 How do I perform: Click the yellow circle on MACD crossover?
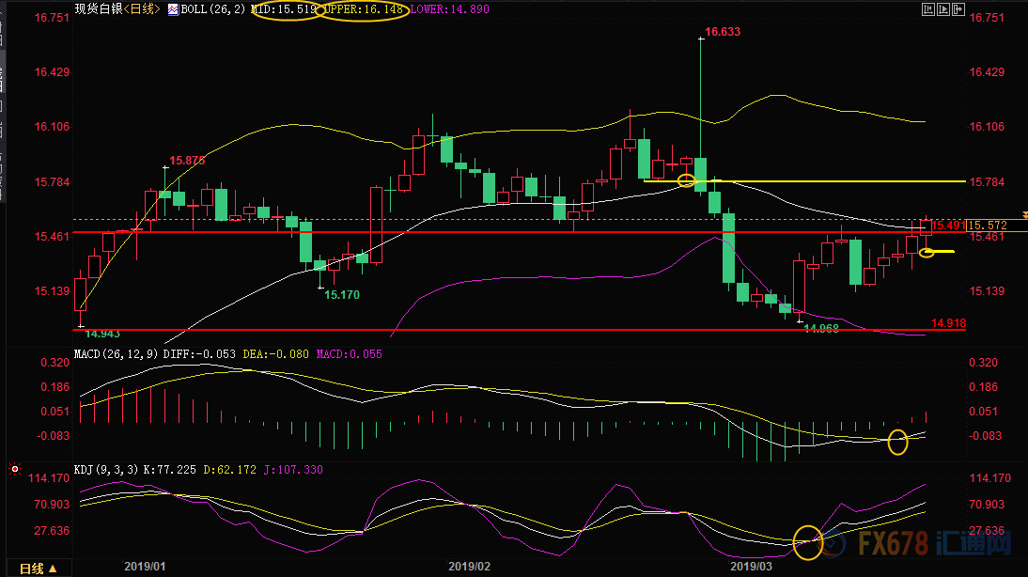pyautogui.click(x=898, y=441)
